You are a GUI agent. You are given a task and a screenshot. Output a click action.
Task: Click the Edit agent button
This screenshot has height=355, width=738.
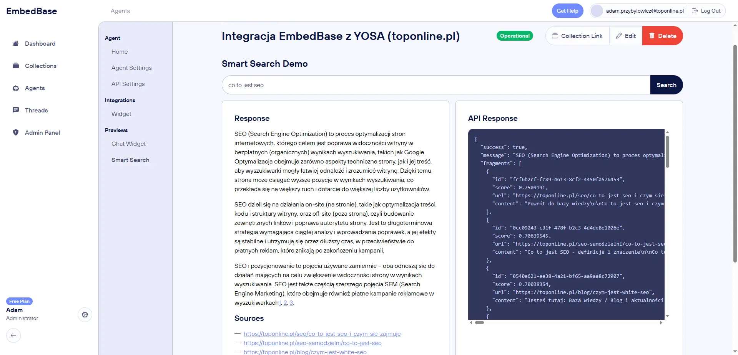click(x=626, y=36)
